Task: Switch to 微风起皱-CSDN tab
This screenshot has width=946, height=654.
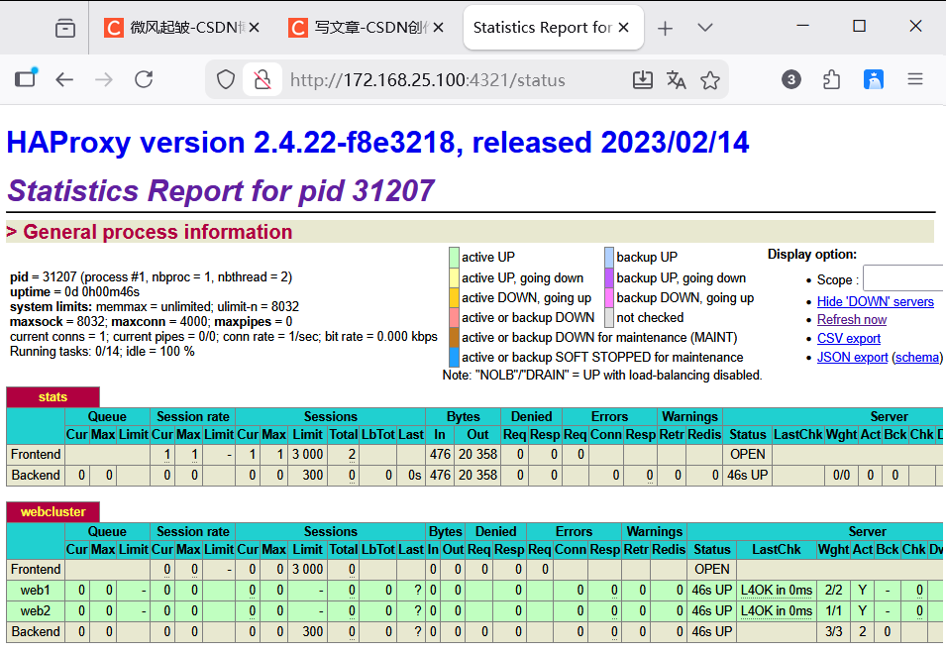Action: click(181, 28)
